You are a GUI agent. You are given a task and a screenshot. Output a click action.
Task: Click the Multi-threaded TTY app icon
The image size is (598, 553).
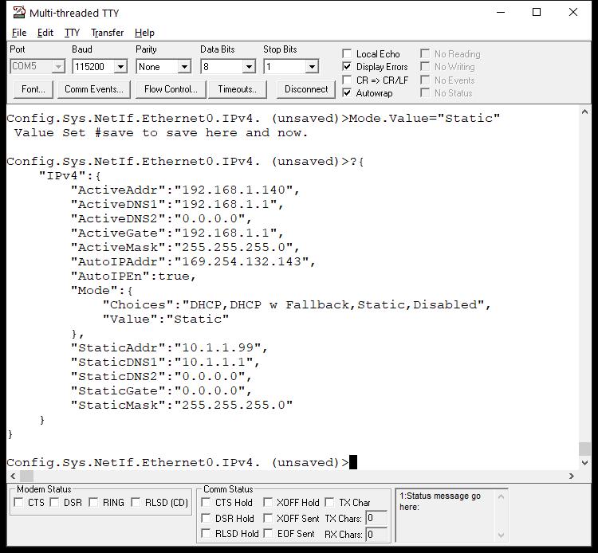tap(18, 13)
